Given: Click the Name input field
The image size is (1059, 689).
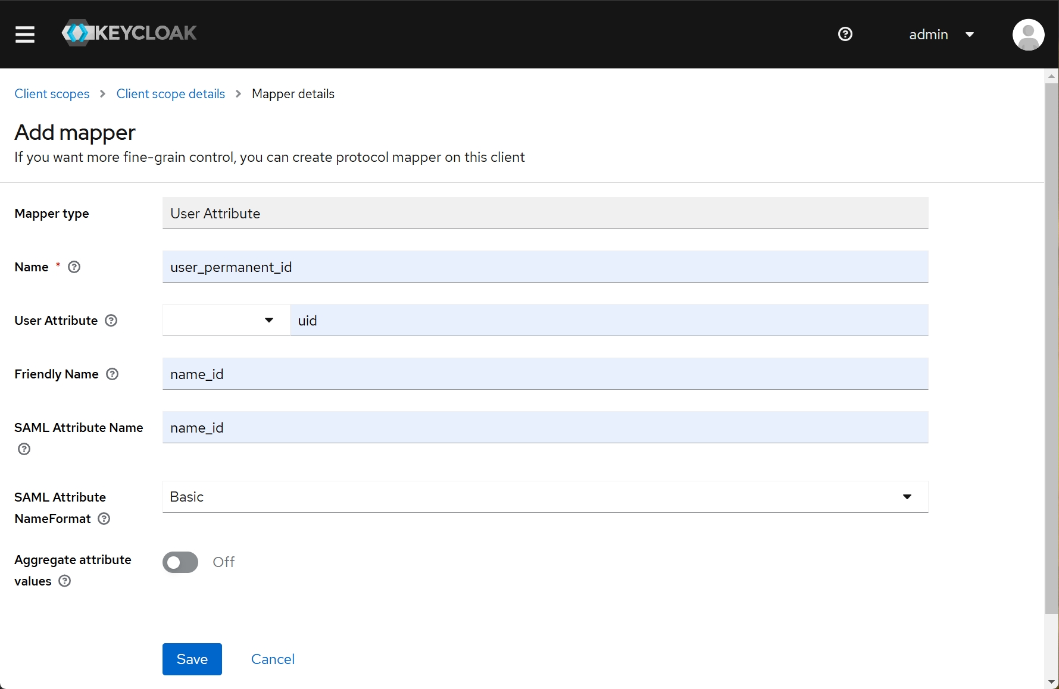Looking at the screenshot, I should coord(545,267).
